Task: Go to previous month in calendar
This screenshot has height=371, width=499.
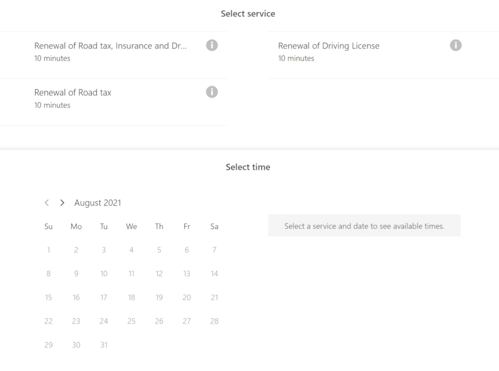Action: pos(47,203)
